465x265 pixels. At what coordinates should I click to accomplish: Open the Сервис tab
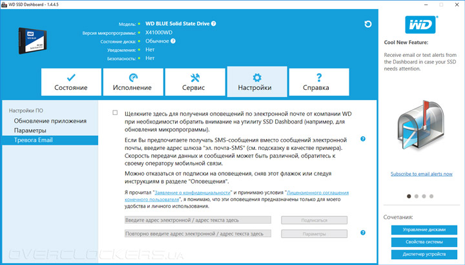coord(195,82)
